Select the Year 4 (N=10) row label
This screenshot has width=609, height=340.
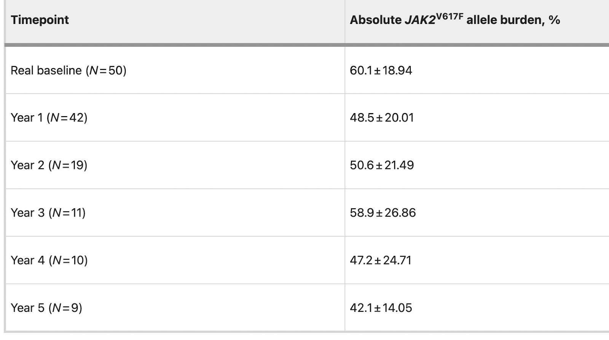pyautogui.click(x=49, y=260)
